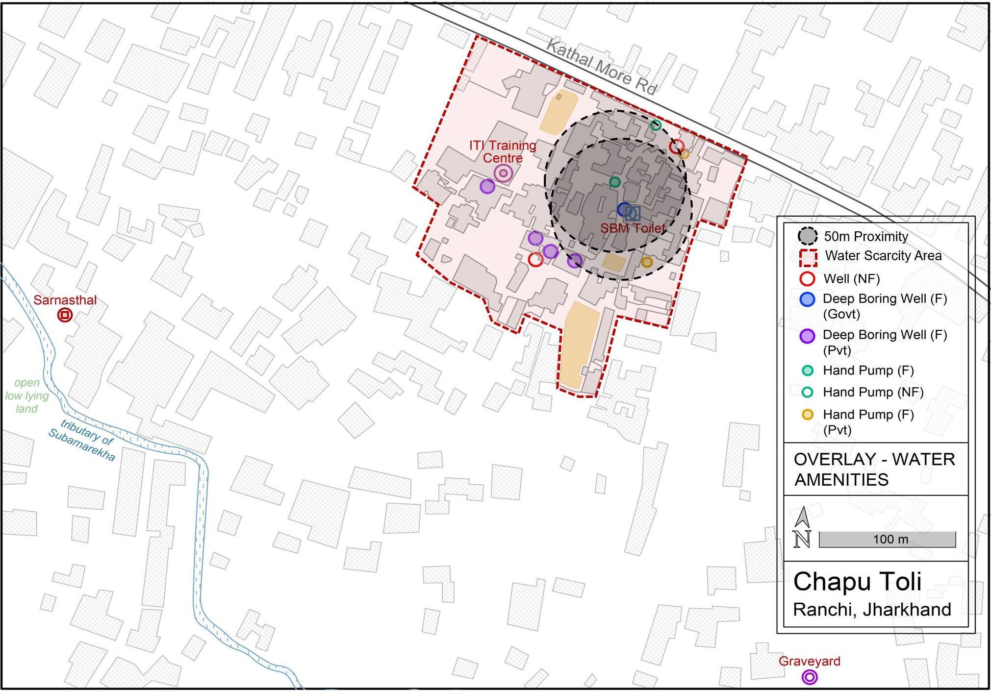991x691 pixels.
Task: Click Hand Pump (NF) legend symbol
Action: point(807,392)
